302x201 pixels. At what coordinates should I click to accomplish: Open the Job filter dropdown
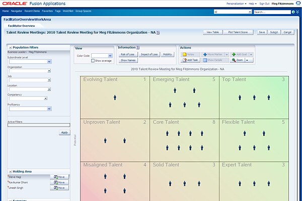tap(49, 80)
